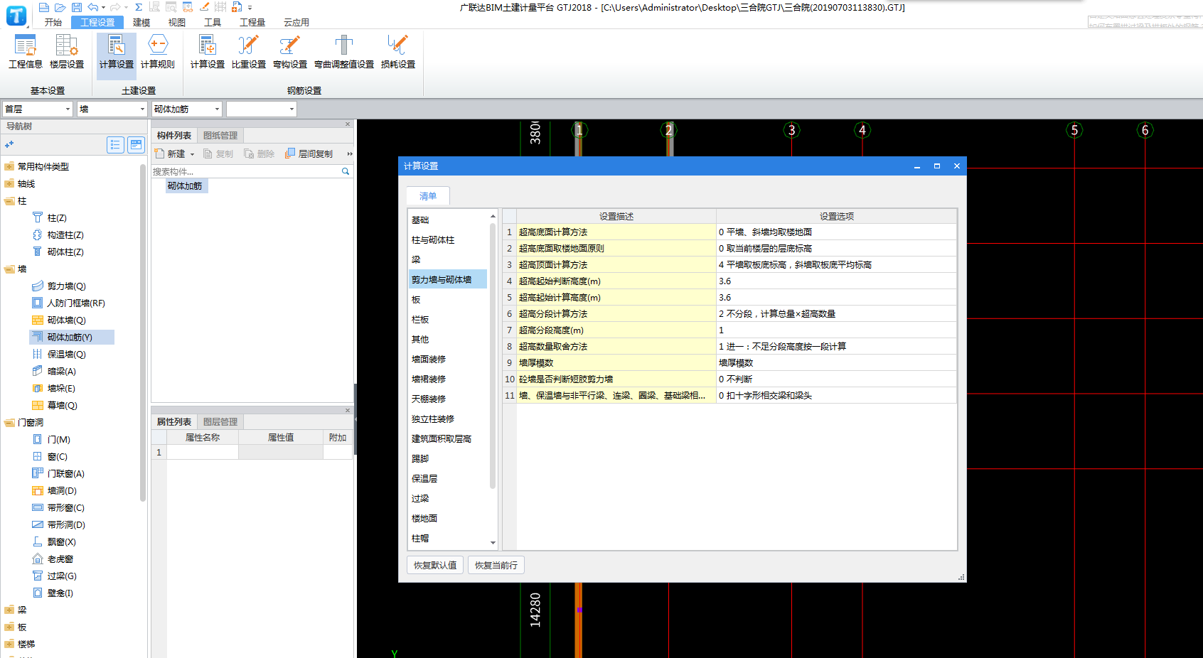Click the redo arrow icon
The height and width of the screenshot is (658, 1203).
[115, 7]
